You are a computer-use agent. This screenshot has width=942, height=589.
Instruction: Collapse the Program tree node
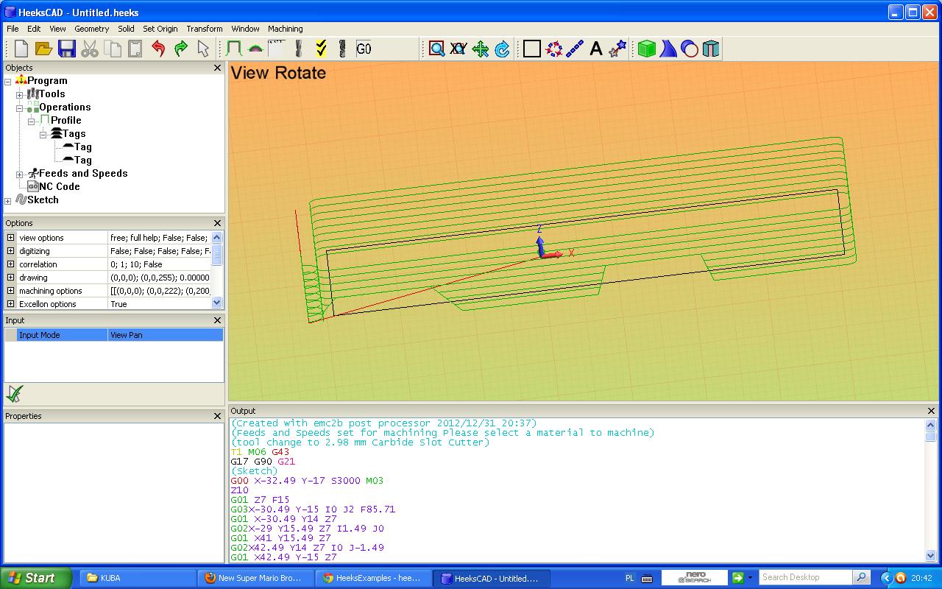click(8, 81)
